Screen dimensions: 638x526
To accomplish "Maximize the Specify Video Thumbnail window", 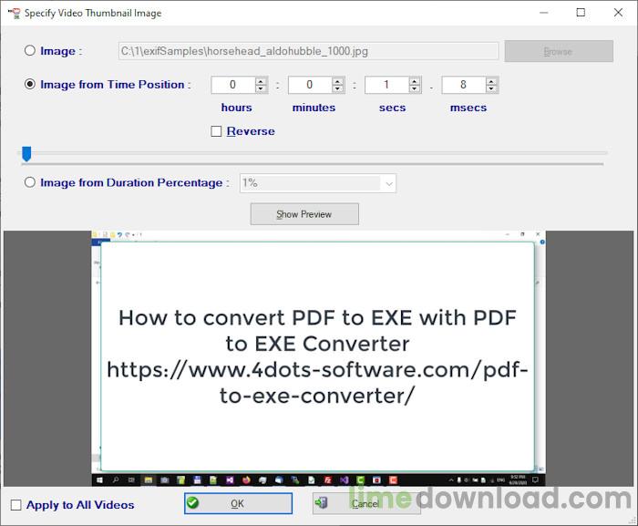I will (581, 13).
